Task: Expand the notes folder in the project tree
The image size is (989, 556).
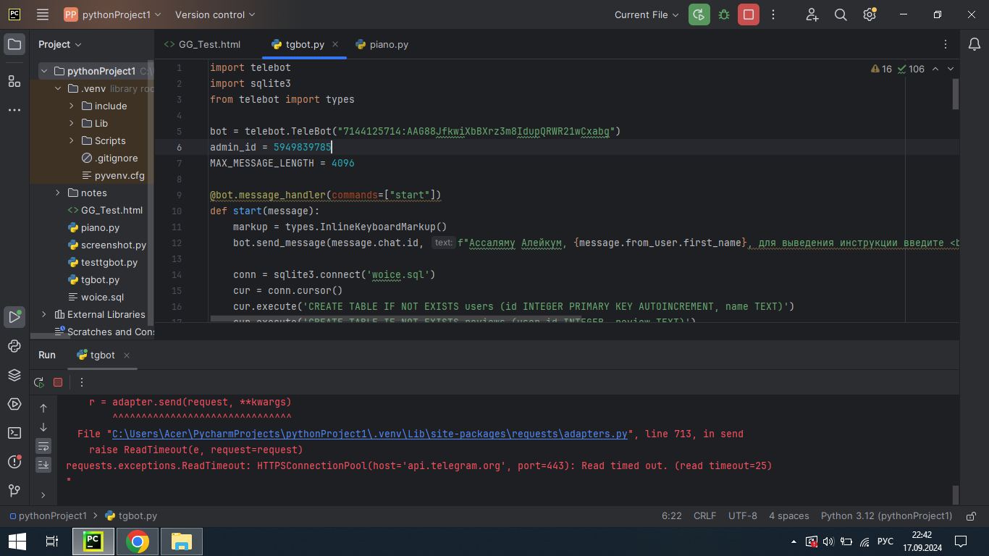Action: [x=58, y=193]
